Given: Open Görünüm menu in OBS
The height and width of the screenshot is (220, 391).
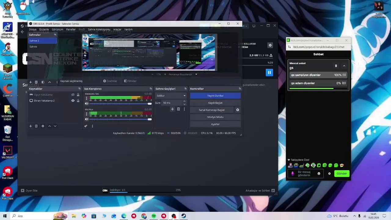Looking at the screenshot, I should click(x=57, y=29).
